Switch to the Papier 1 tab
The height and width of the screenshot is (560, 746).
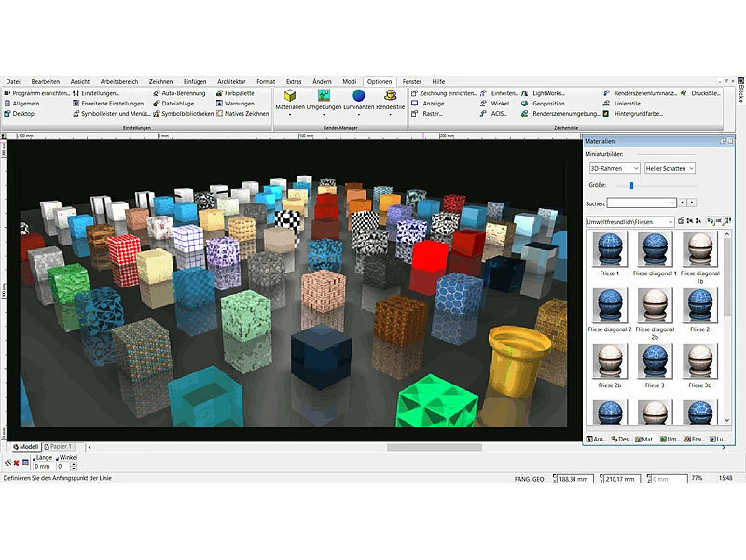click(66, 447)
